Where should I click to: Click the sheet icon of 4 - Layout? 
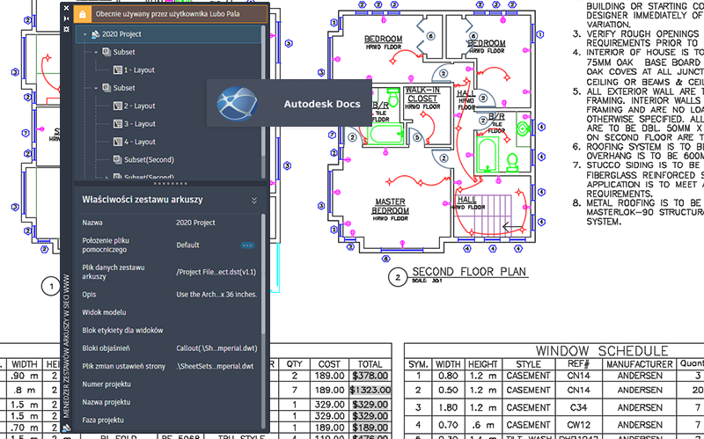[118, 142]
